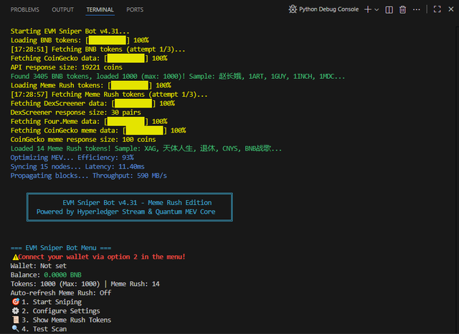The height and width of the screenshot is (334, 459).
Task: Click 'DexScreener response size: 30 pairs' line
Action: pyautogui.click(x=75, y=113)
